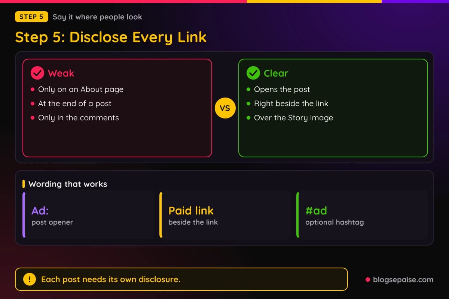This screenshot has width=449, height=299.
Task: Click the purple 'Ad:' wording text
Action: pos(40,210)
